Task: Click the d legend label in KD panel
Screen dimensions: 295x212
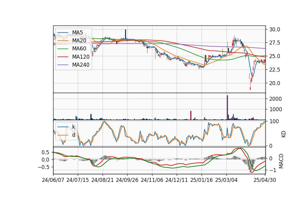Action: coord(74,135)
